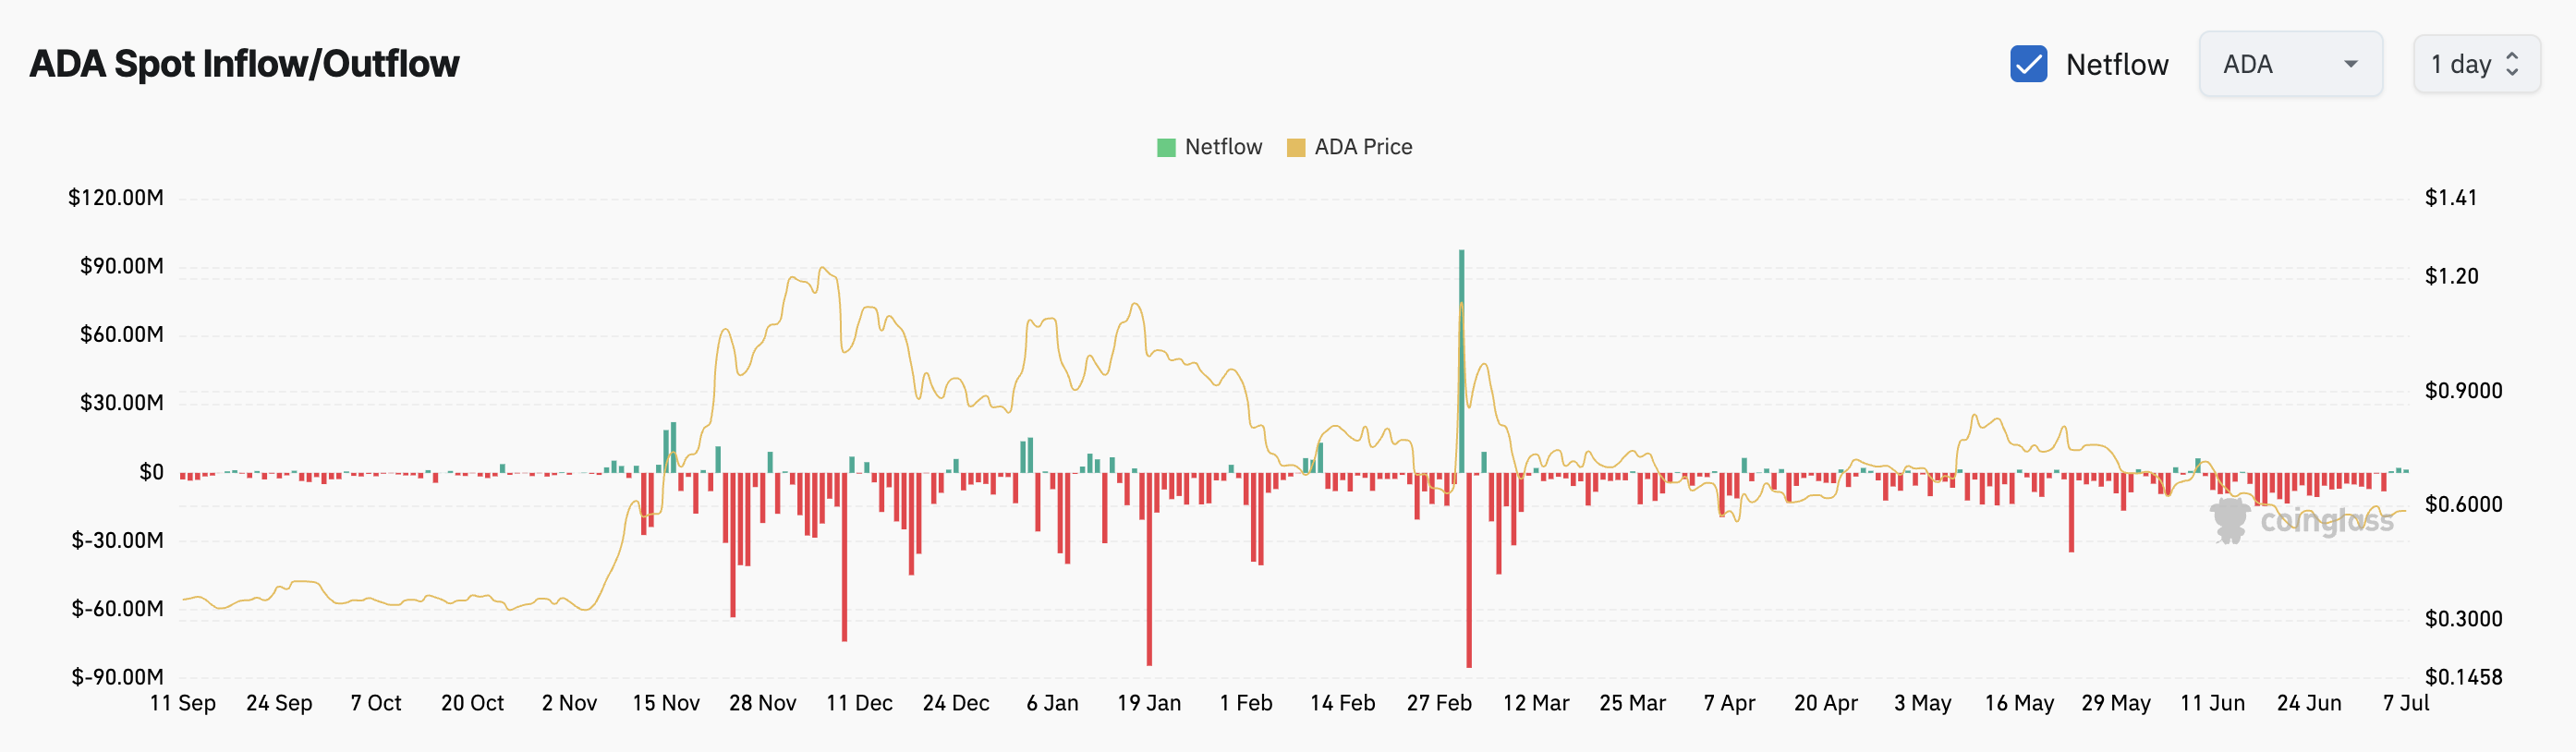Click the $1.41 price axis label
The image size is (2576, 752).
point(2450,198)
